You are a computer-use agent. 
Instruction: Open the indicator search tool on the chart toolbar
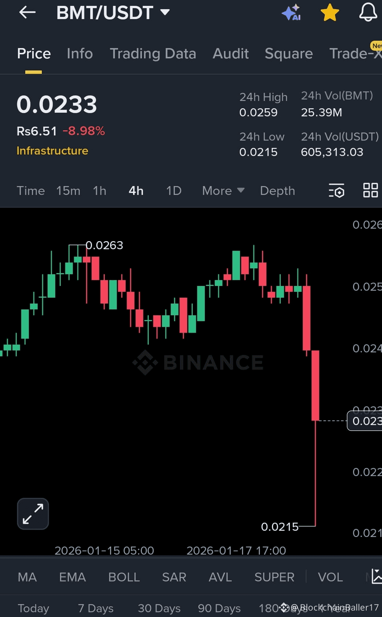click(337, 190)
